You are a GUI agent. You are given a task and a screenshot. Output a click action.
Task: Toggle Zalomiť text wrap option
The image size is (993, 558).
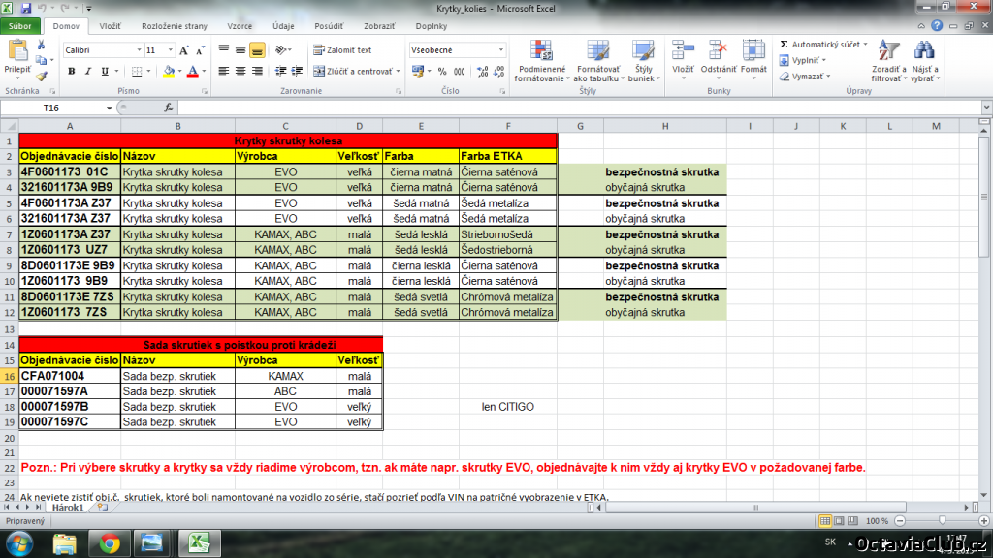click(x=342, y=50)
